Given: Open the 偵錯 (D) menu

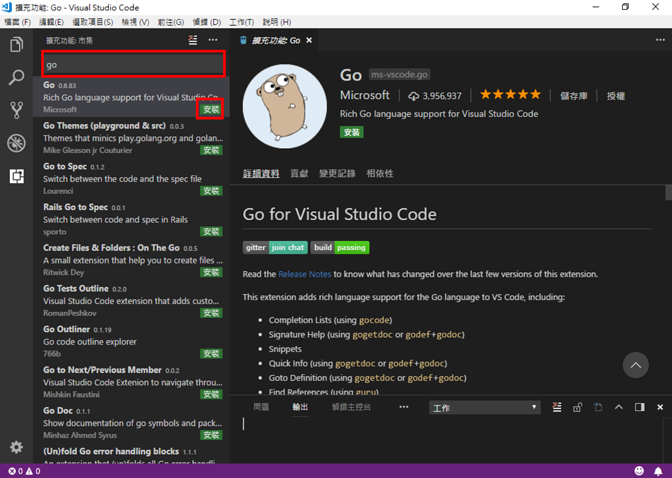Looking at the screenshot, I should pyautogui.click(x=207, y=23).
